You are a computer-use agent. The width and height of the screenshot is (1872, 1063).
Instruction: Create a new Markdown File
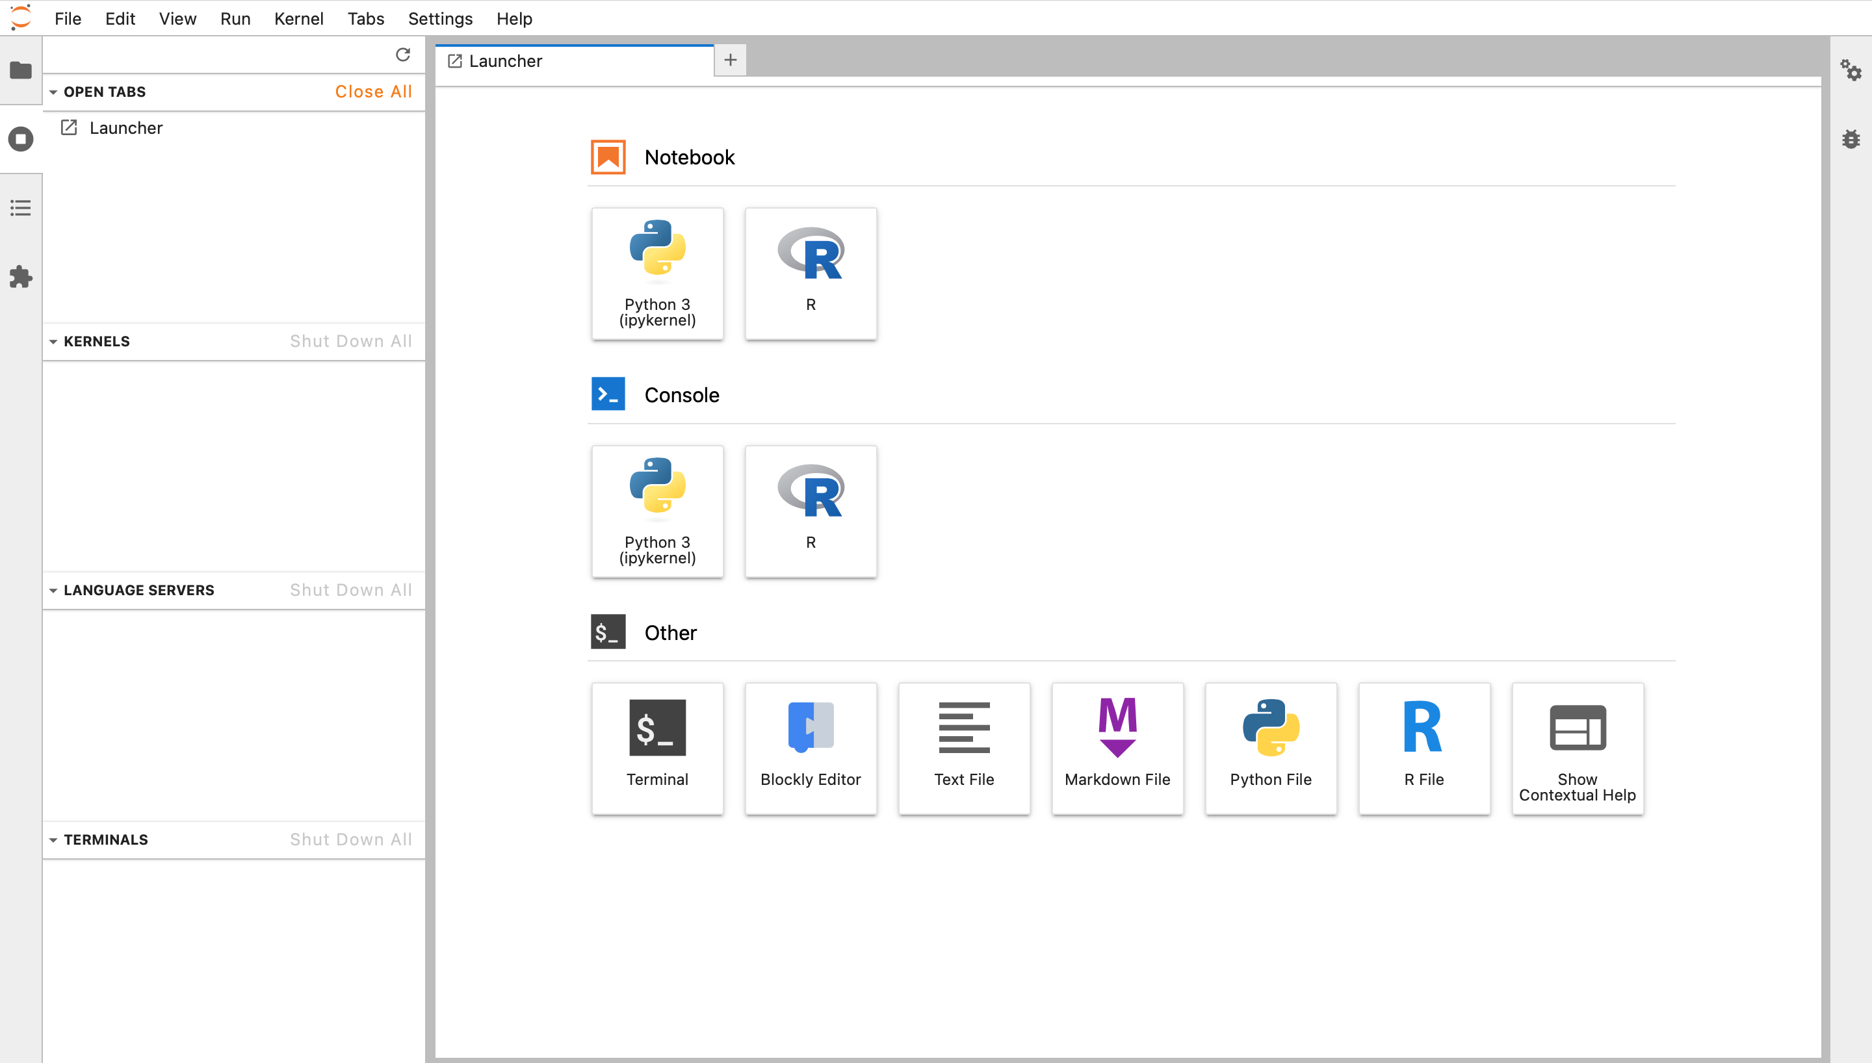pos(1117,749)
